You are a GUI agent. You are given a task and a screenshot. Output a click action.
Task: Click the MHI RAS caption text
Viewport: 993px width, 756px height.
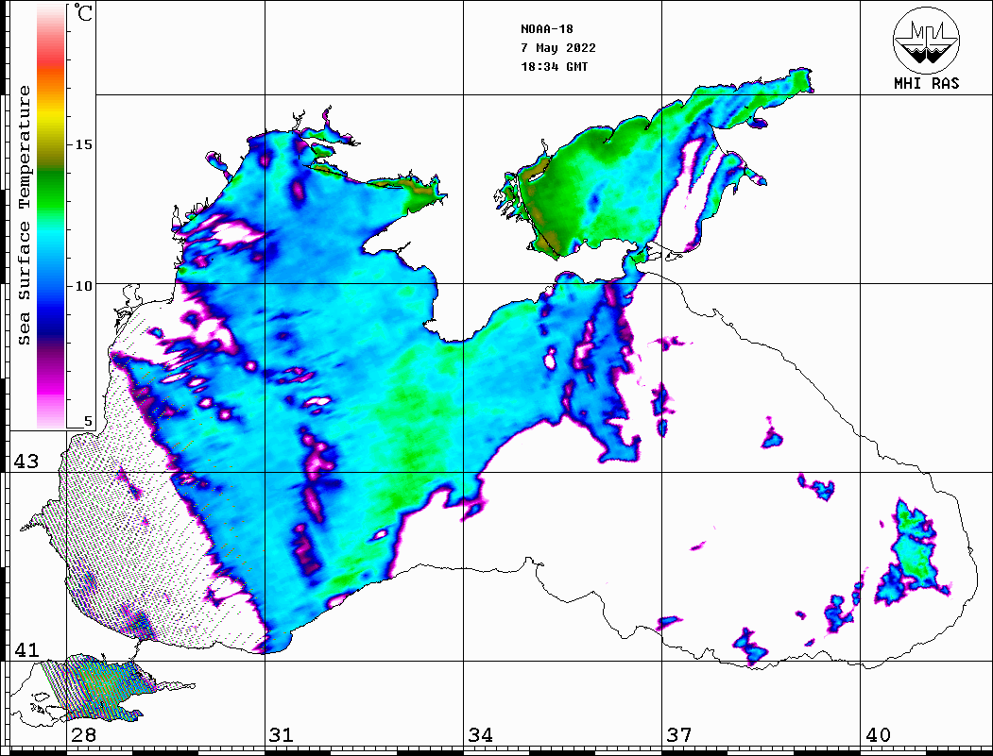[927, 83]
